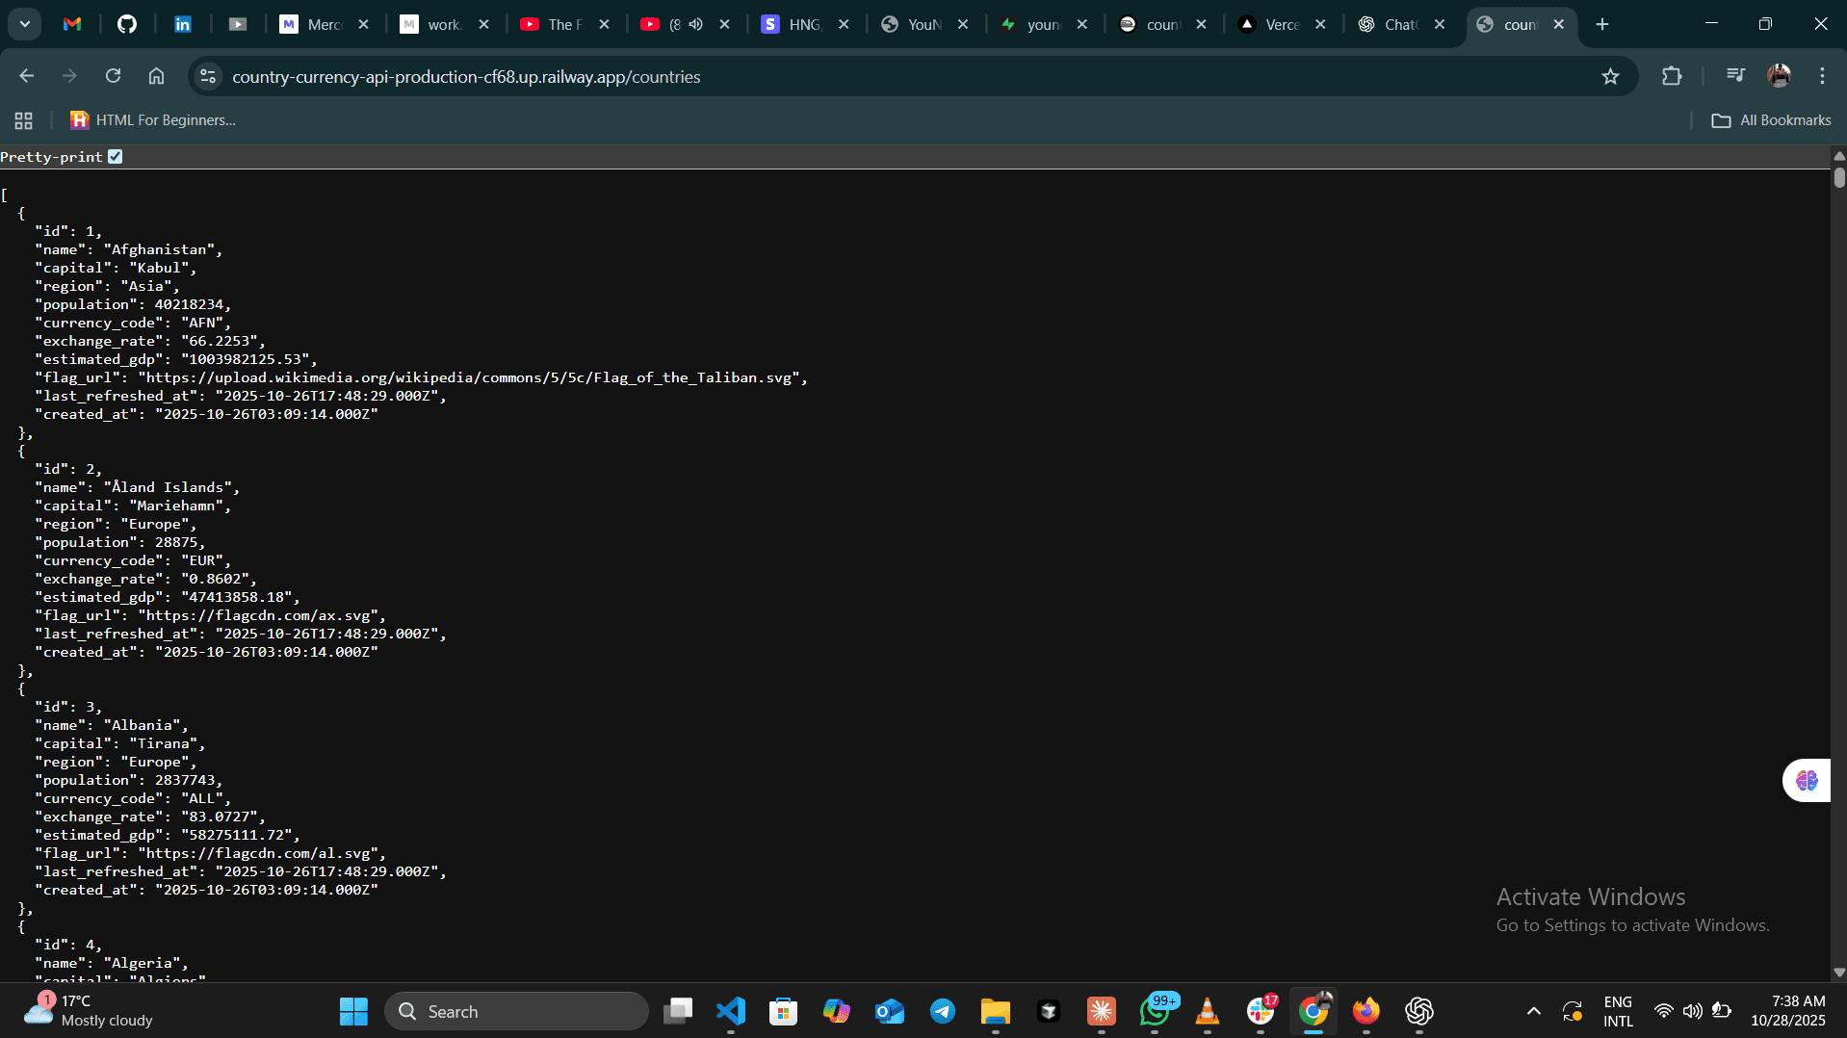Close the active countries tab

[x=1559, y=24]
